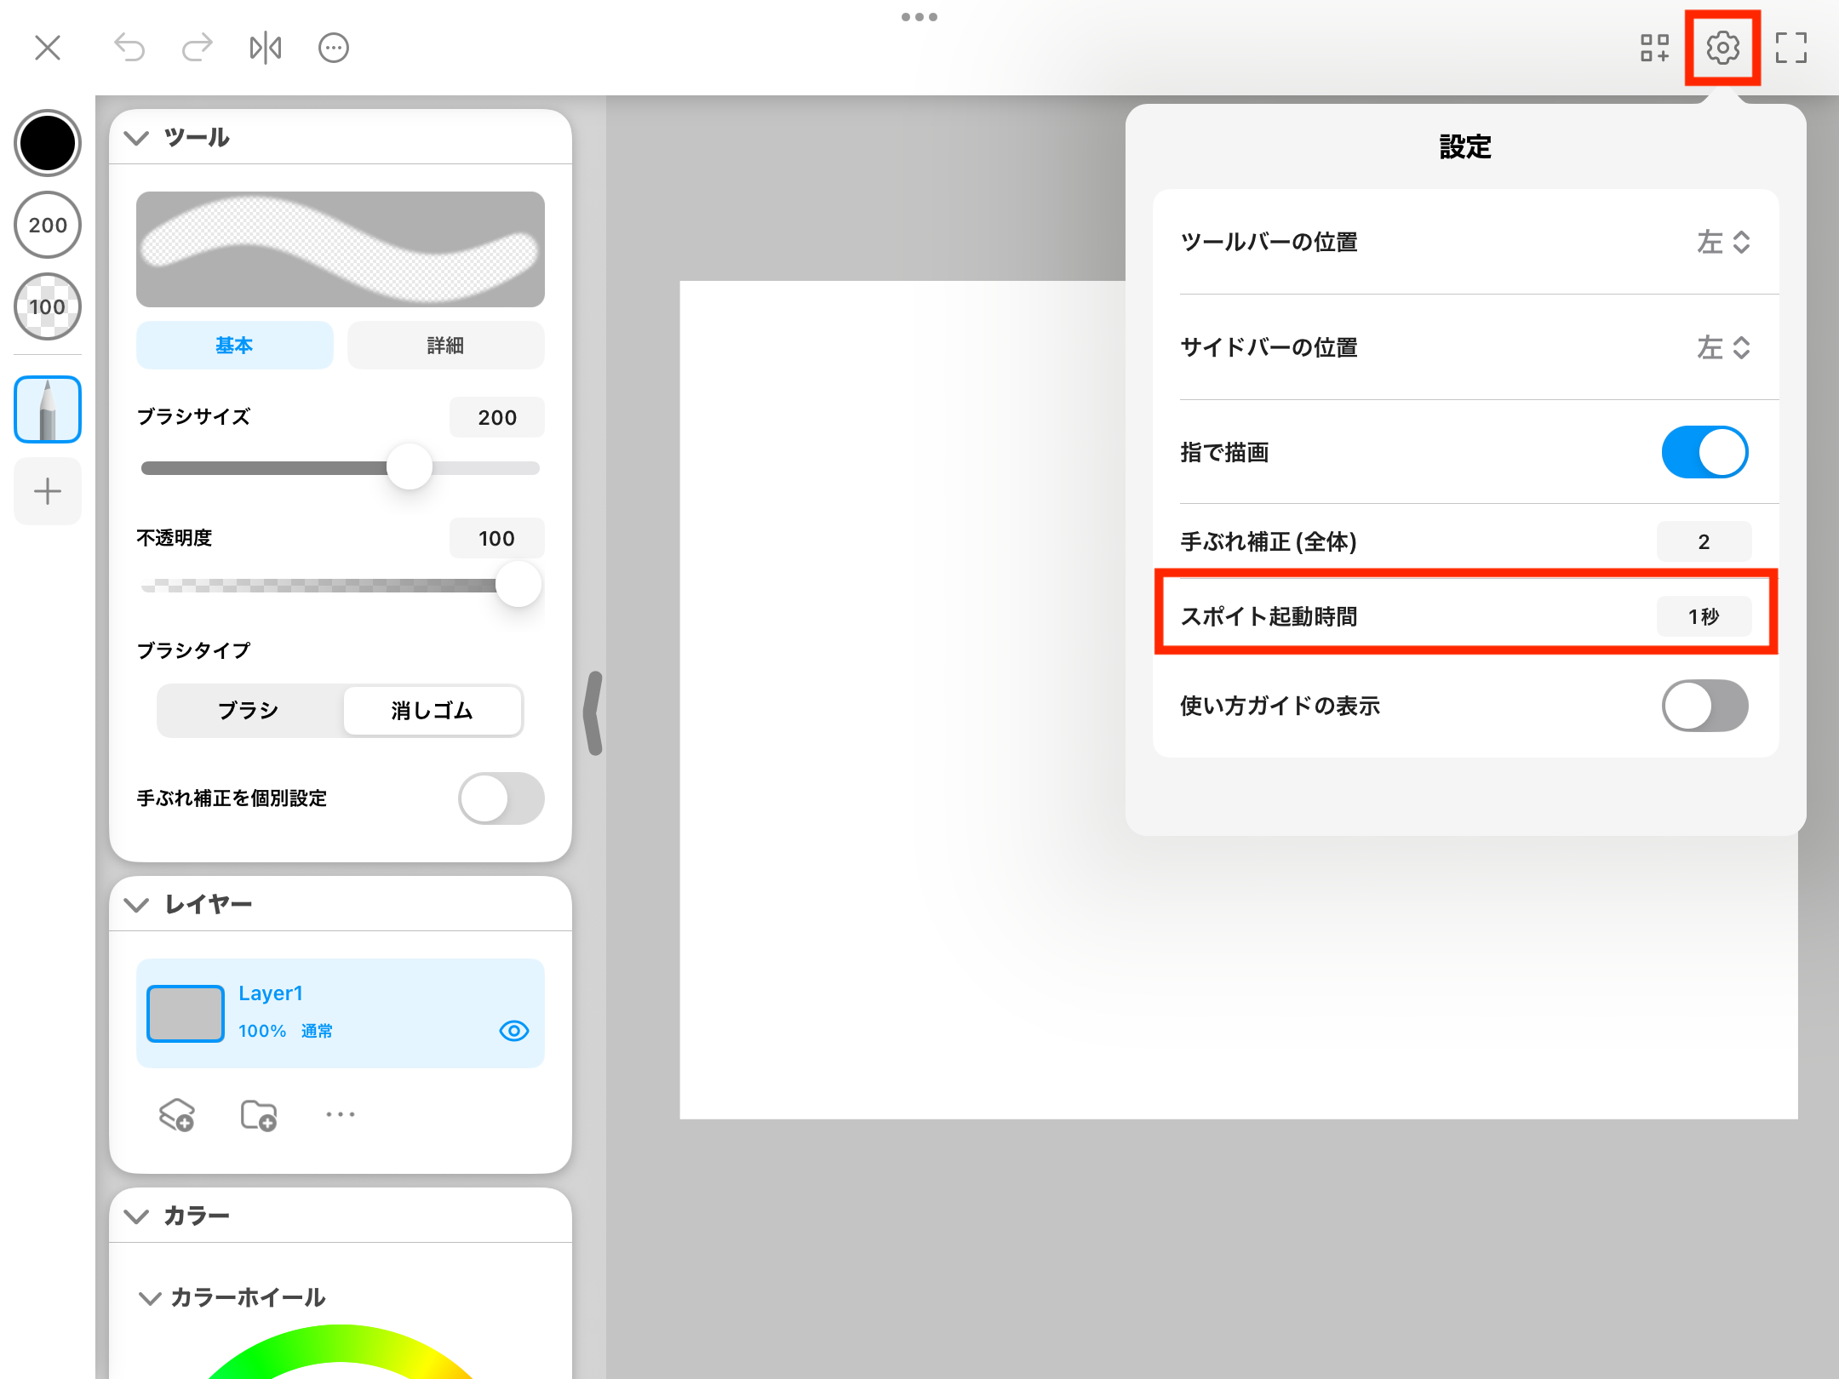Click the 設定 panel title
The width and height of the screenshot is (1839, 1379).
[1465, 146]
